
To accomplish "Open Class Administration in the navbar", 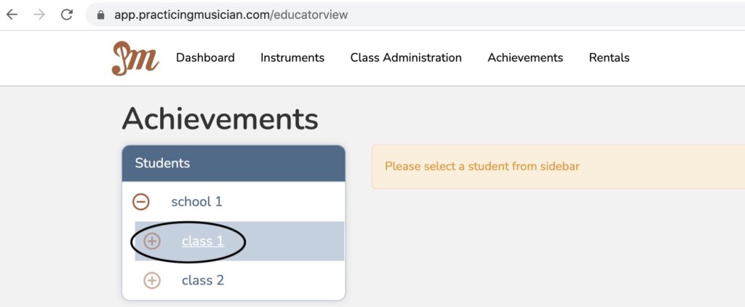I will tap(406, 57).
